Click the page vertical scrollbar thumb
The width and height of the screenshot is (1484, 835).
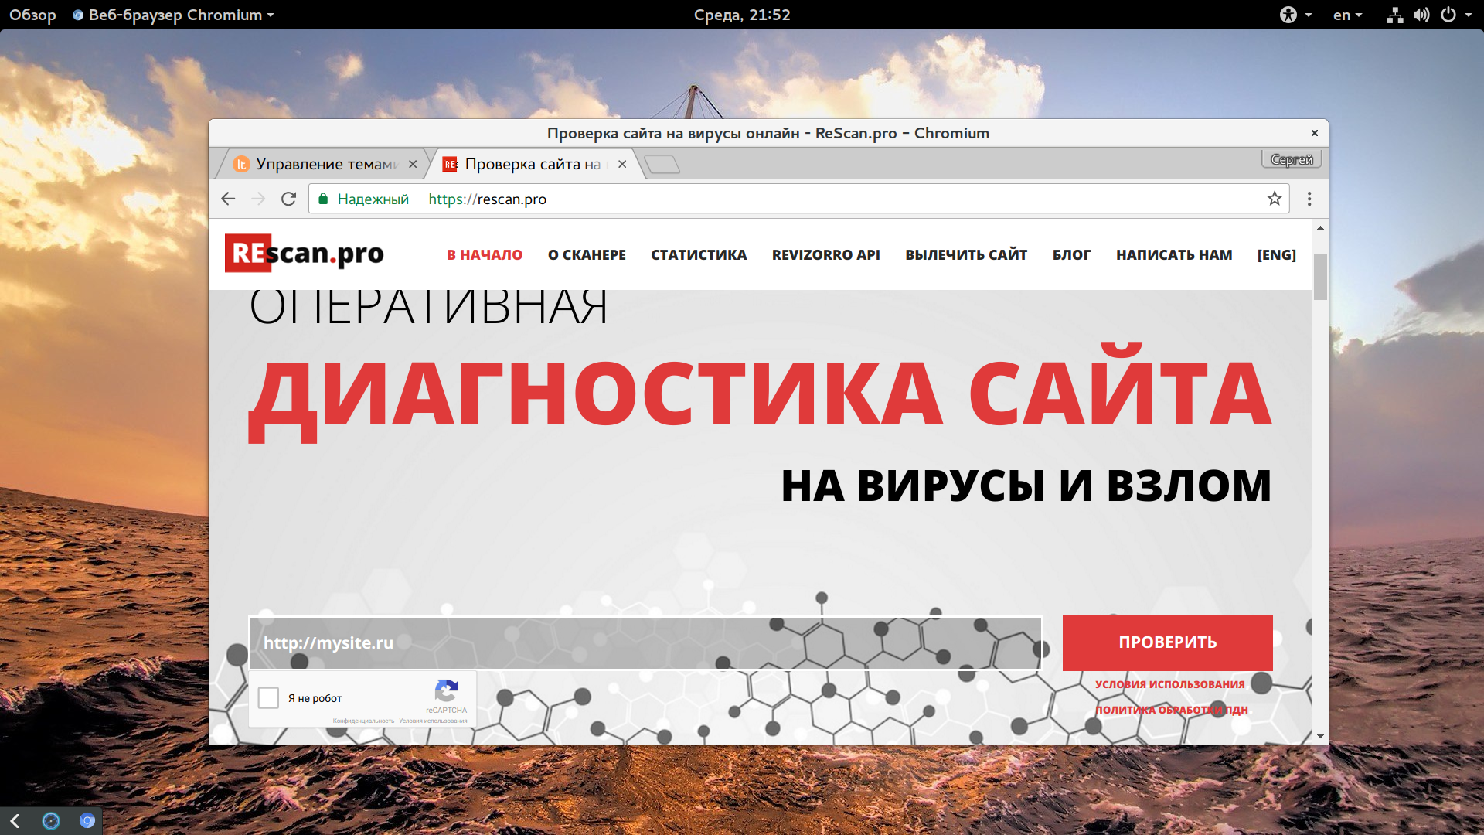pos(1320,276)
